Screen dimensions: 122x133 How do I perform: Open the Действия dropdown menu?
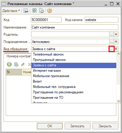pyautogui.click(x=11, y=11)
